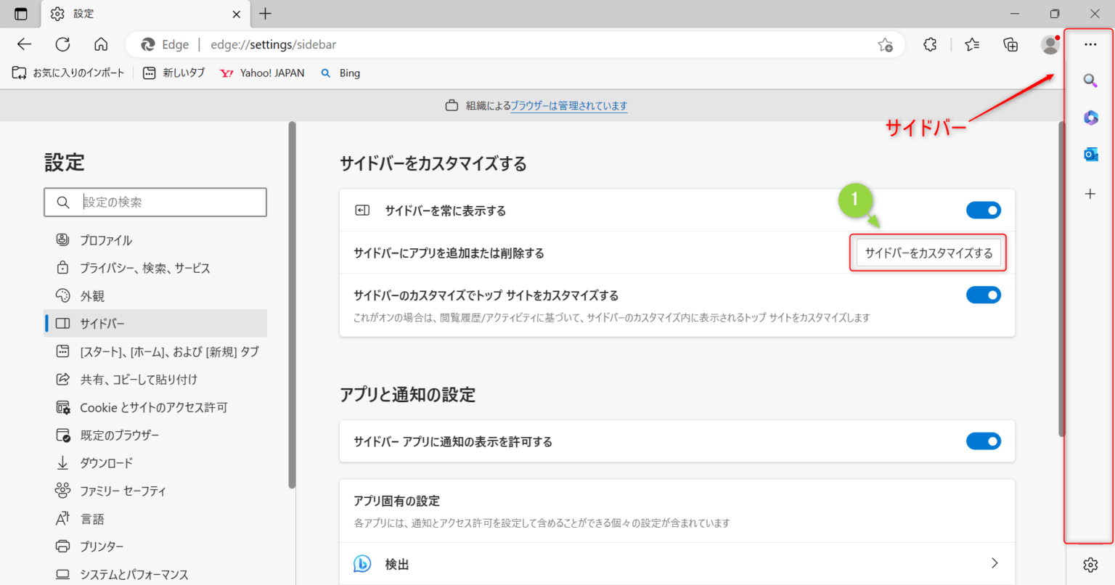Open the Favorites star icon
Screen dimensions: 1115x585
click(x=972, y=44)
